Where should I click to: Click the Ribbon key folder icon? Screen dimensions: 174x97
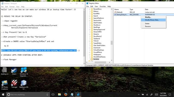[x=92, y=11]
